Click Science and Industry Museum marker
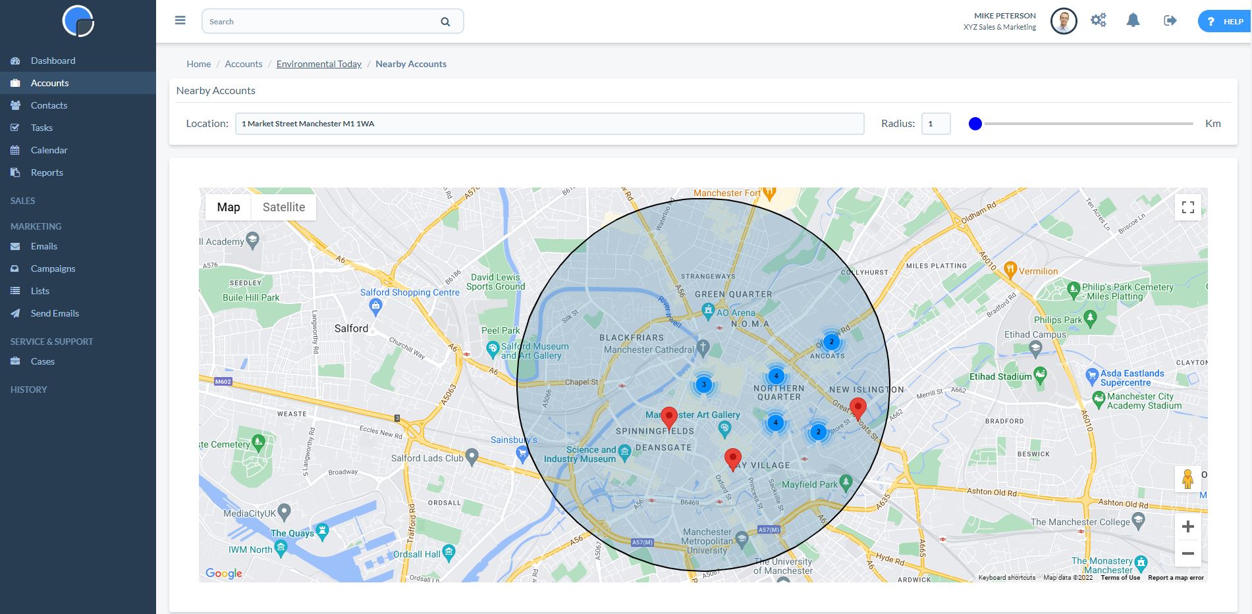 point(624,451)
